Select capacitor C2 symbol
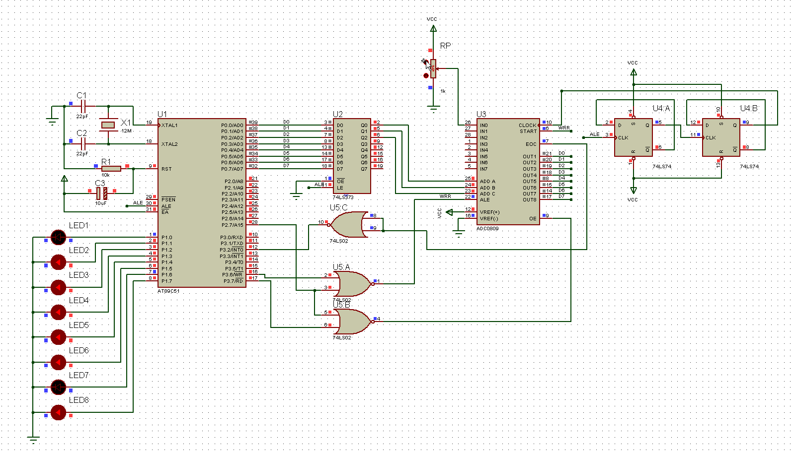 pos(84,144)
